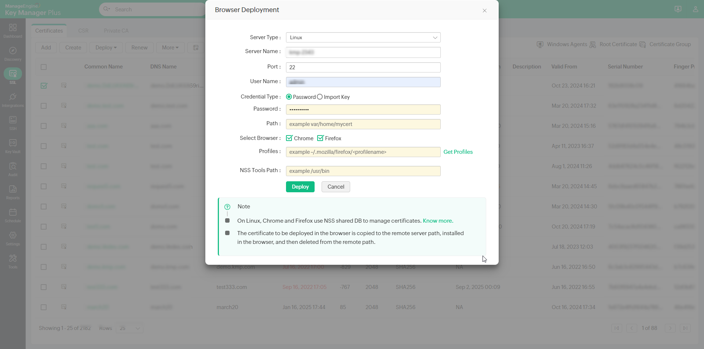Click the Certificate Group icon
The image size is (704, 349).
click(643, 45)
